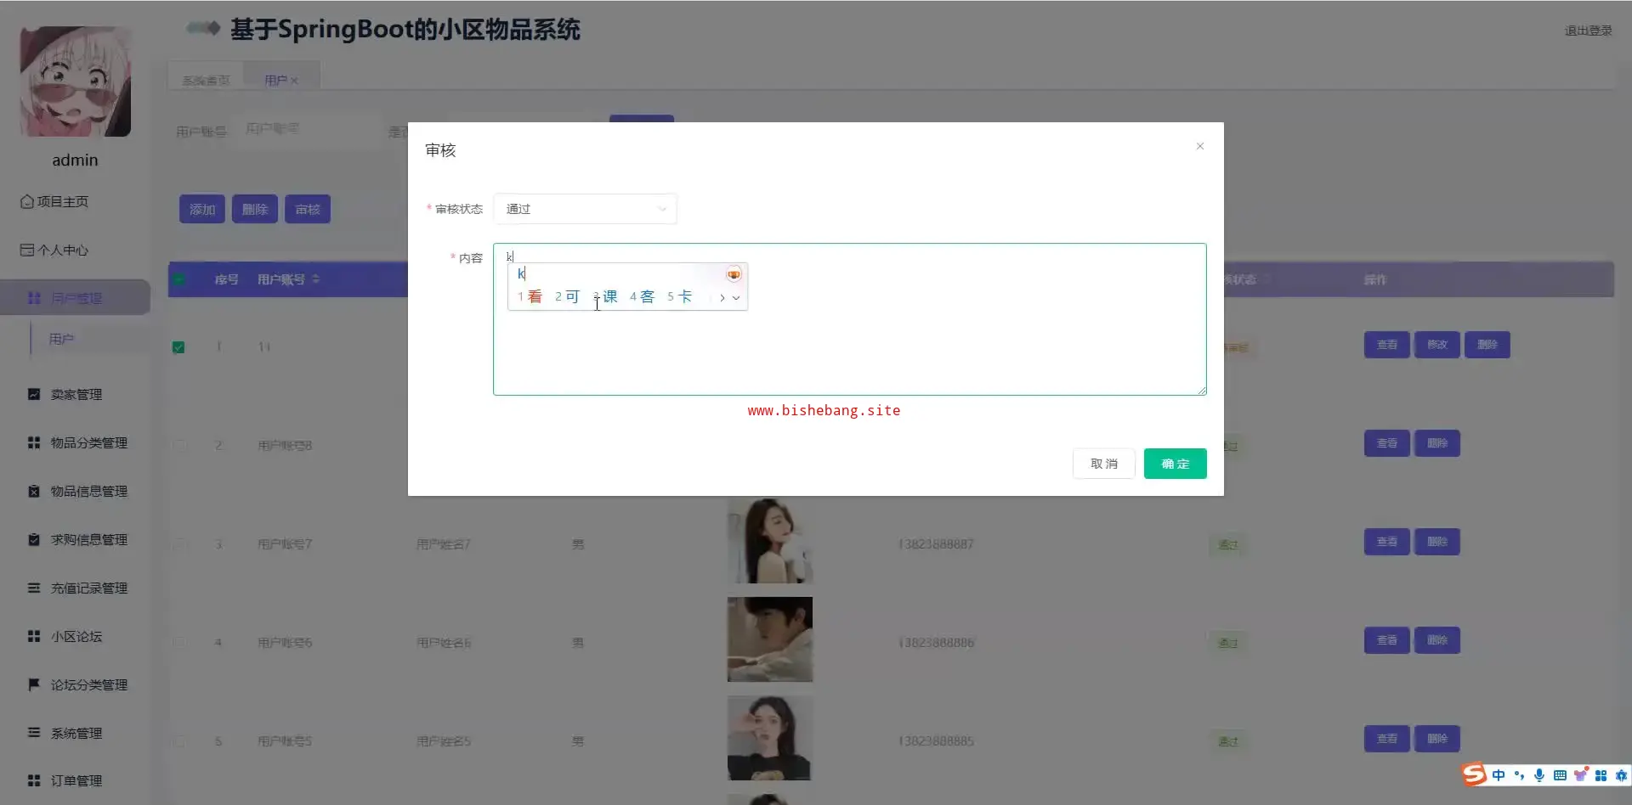Check the checkbox for row 用户账号8
The width and height of the screenshot is (1632, 805).
click(x=178, y=445)
